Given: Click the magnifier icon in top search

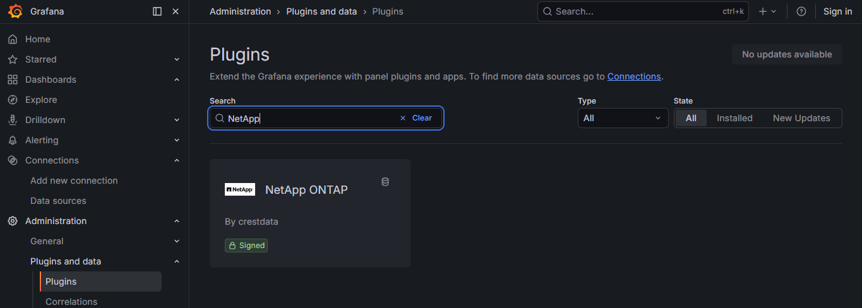Looking at the screenshot, I should pyautogui.click(x=548, y=11).
